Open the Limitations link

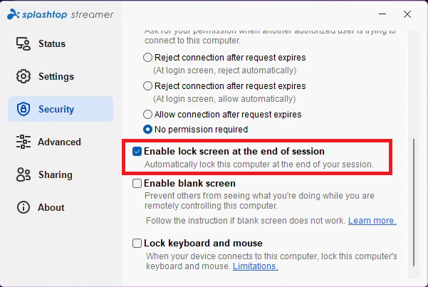255,266
